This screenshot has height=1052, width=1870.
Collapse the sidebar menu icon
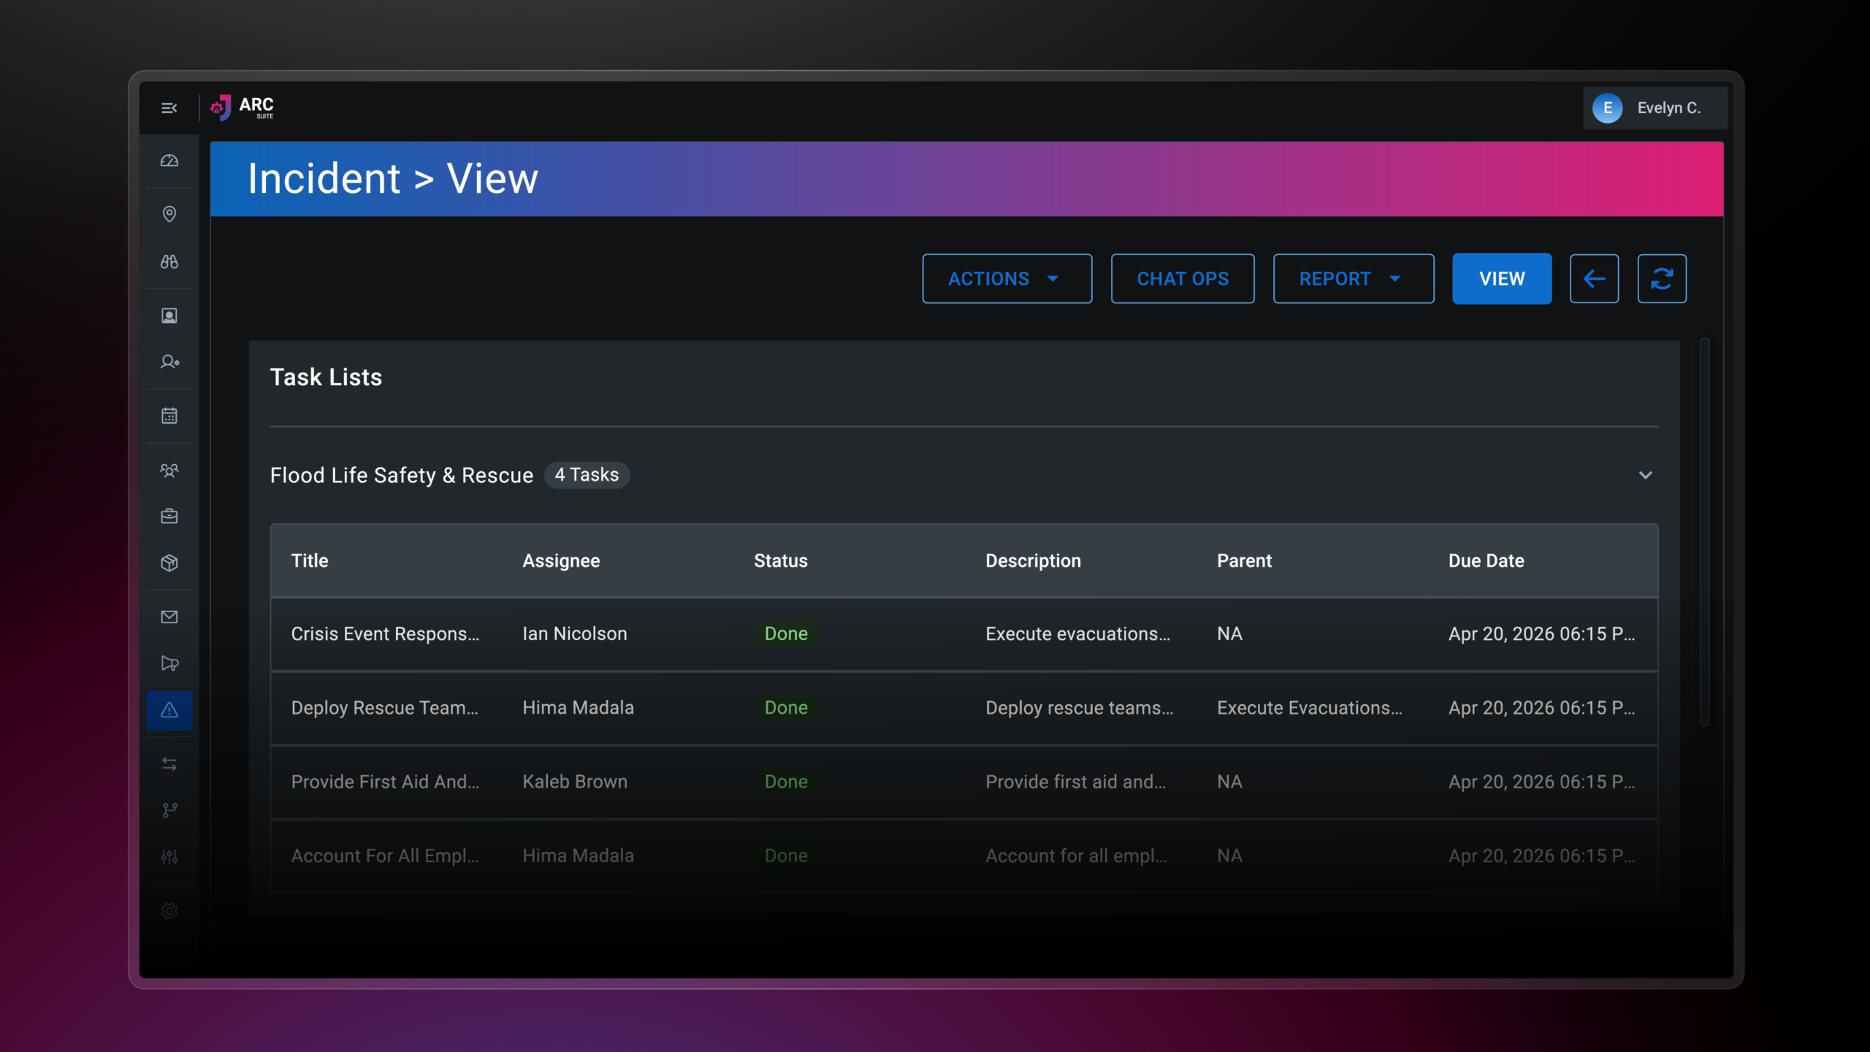pyautogui.click(x=169, y=108)
